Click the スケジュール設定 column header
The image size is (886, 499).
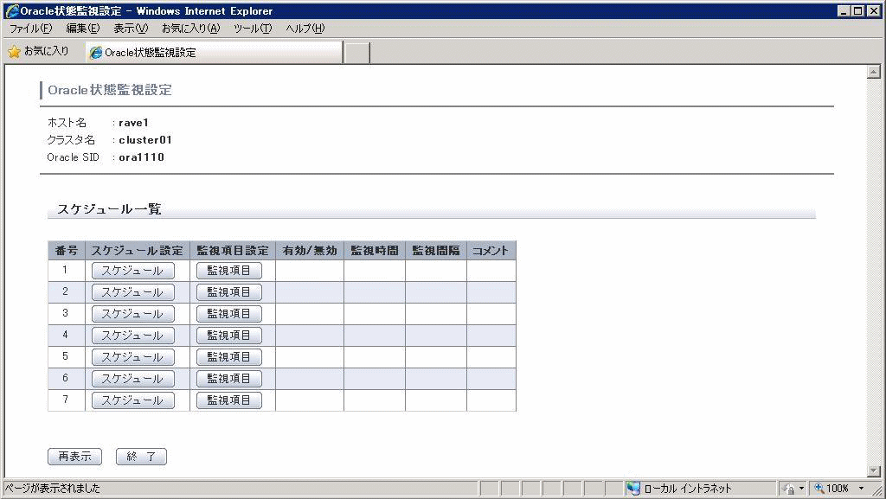click(x=138, y=251)
